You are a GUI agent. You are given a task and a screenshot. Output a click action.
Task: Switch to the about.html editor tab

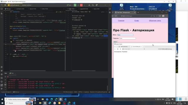33,9
